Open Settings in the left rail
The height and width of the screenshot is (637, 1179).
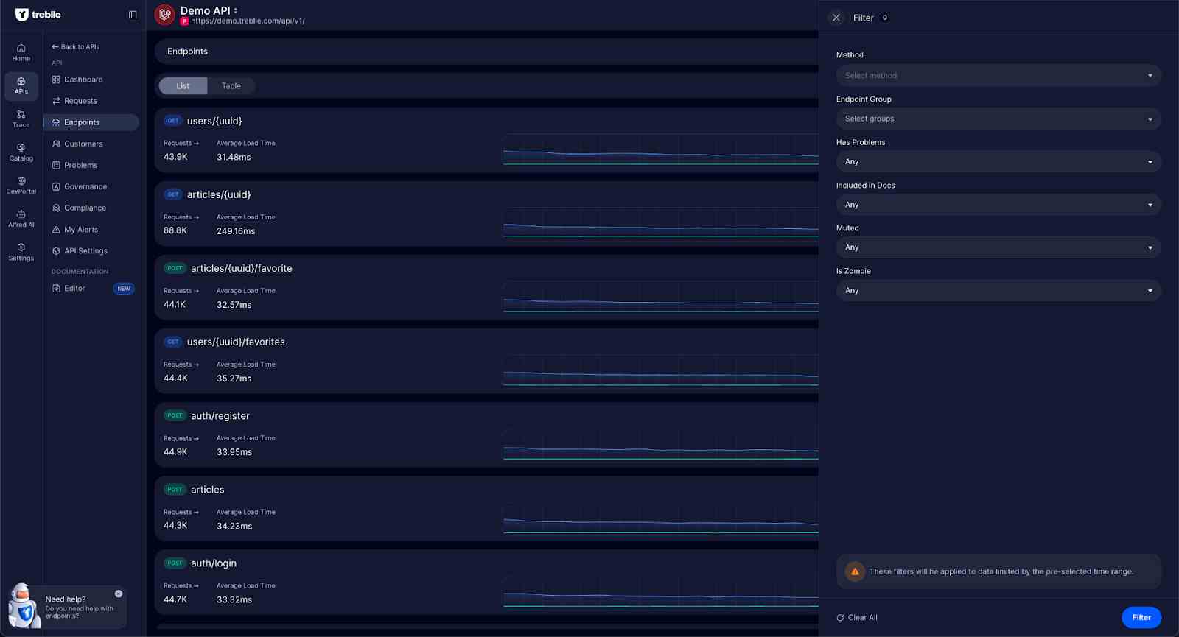pyautogui.click(x=21, y=252)
